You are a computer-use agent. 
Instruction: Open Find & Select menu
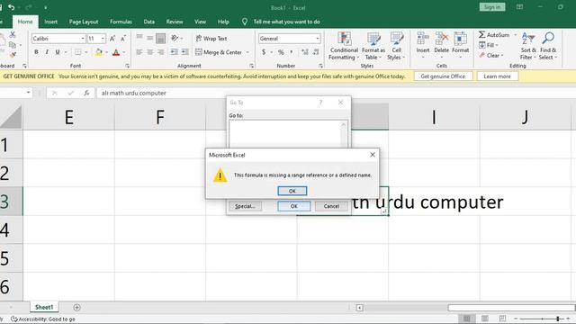pos(548,46)
